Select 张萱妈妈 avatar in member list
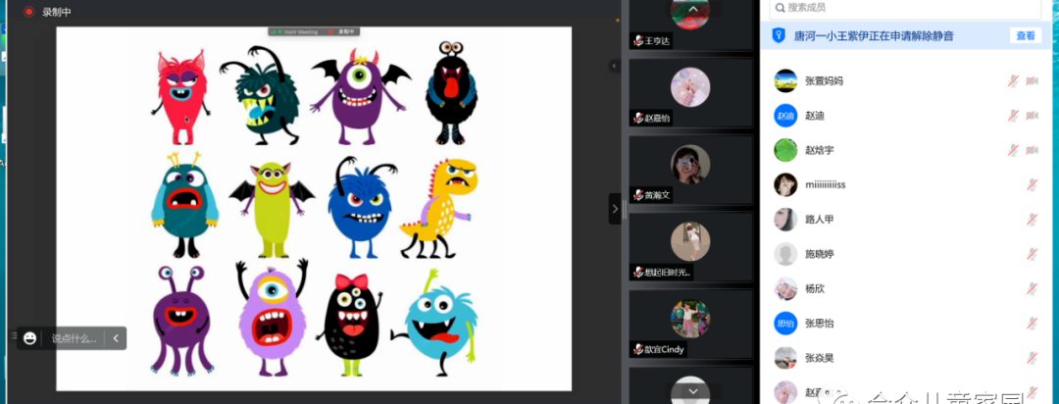This screenshot has width=1059, height=404. (x=785, y=81)
